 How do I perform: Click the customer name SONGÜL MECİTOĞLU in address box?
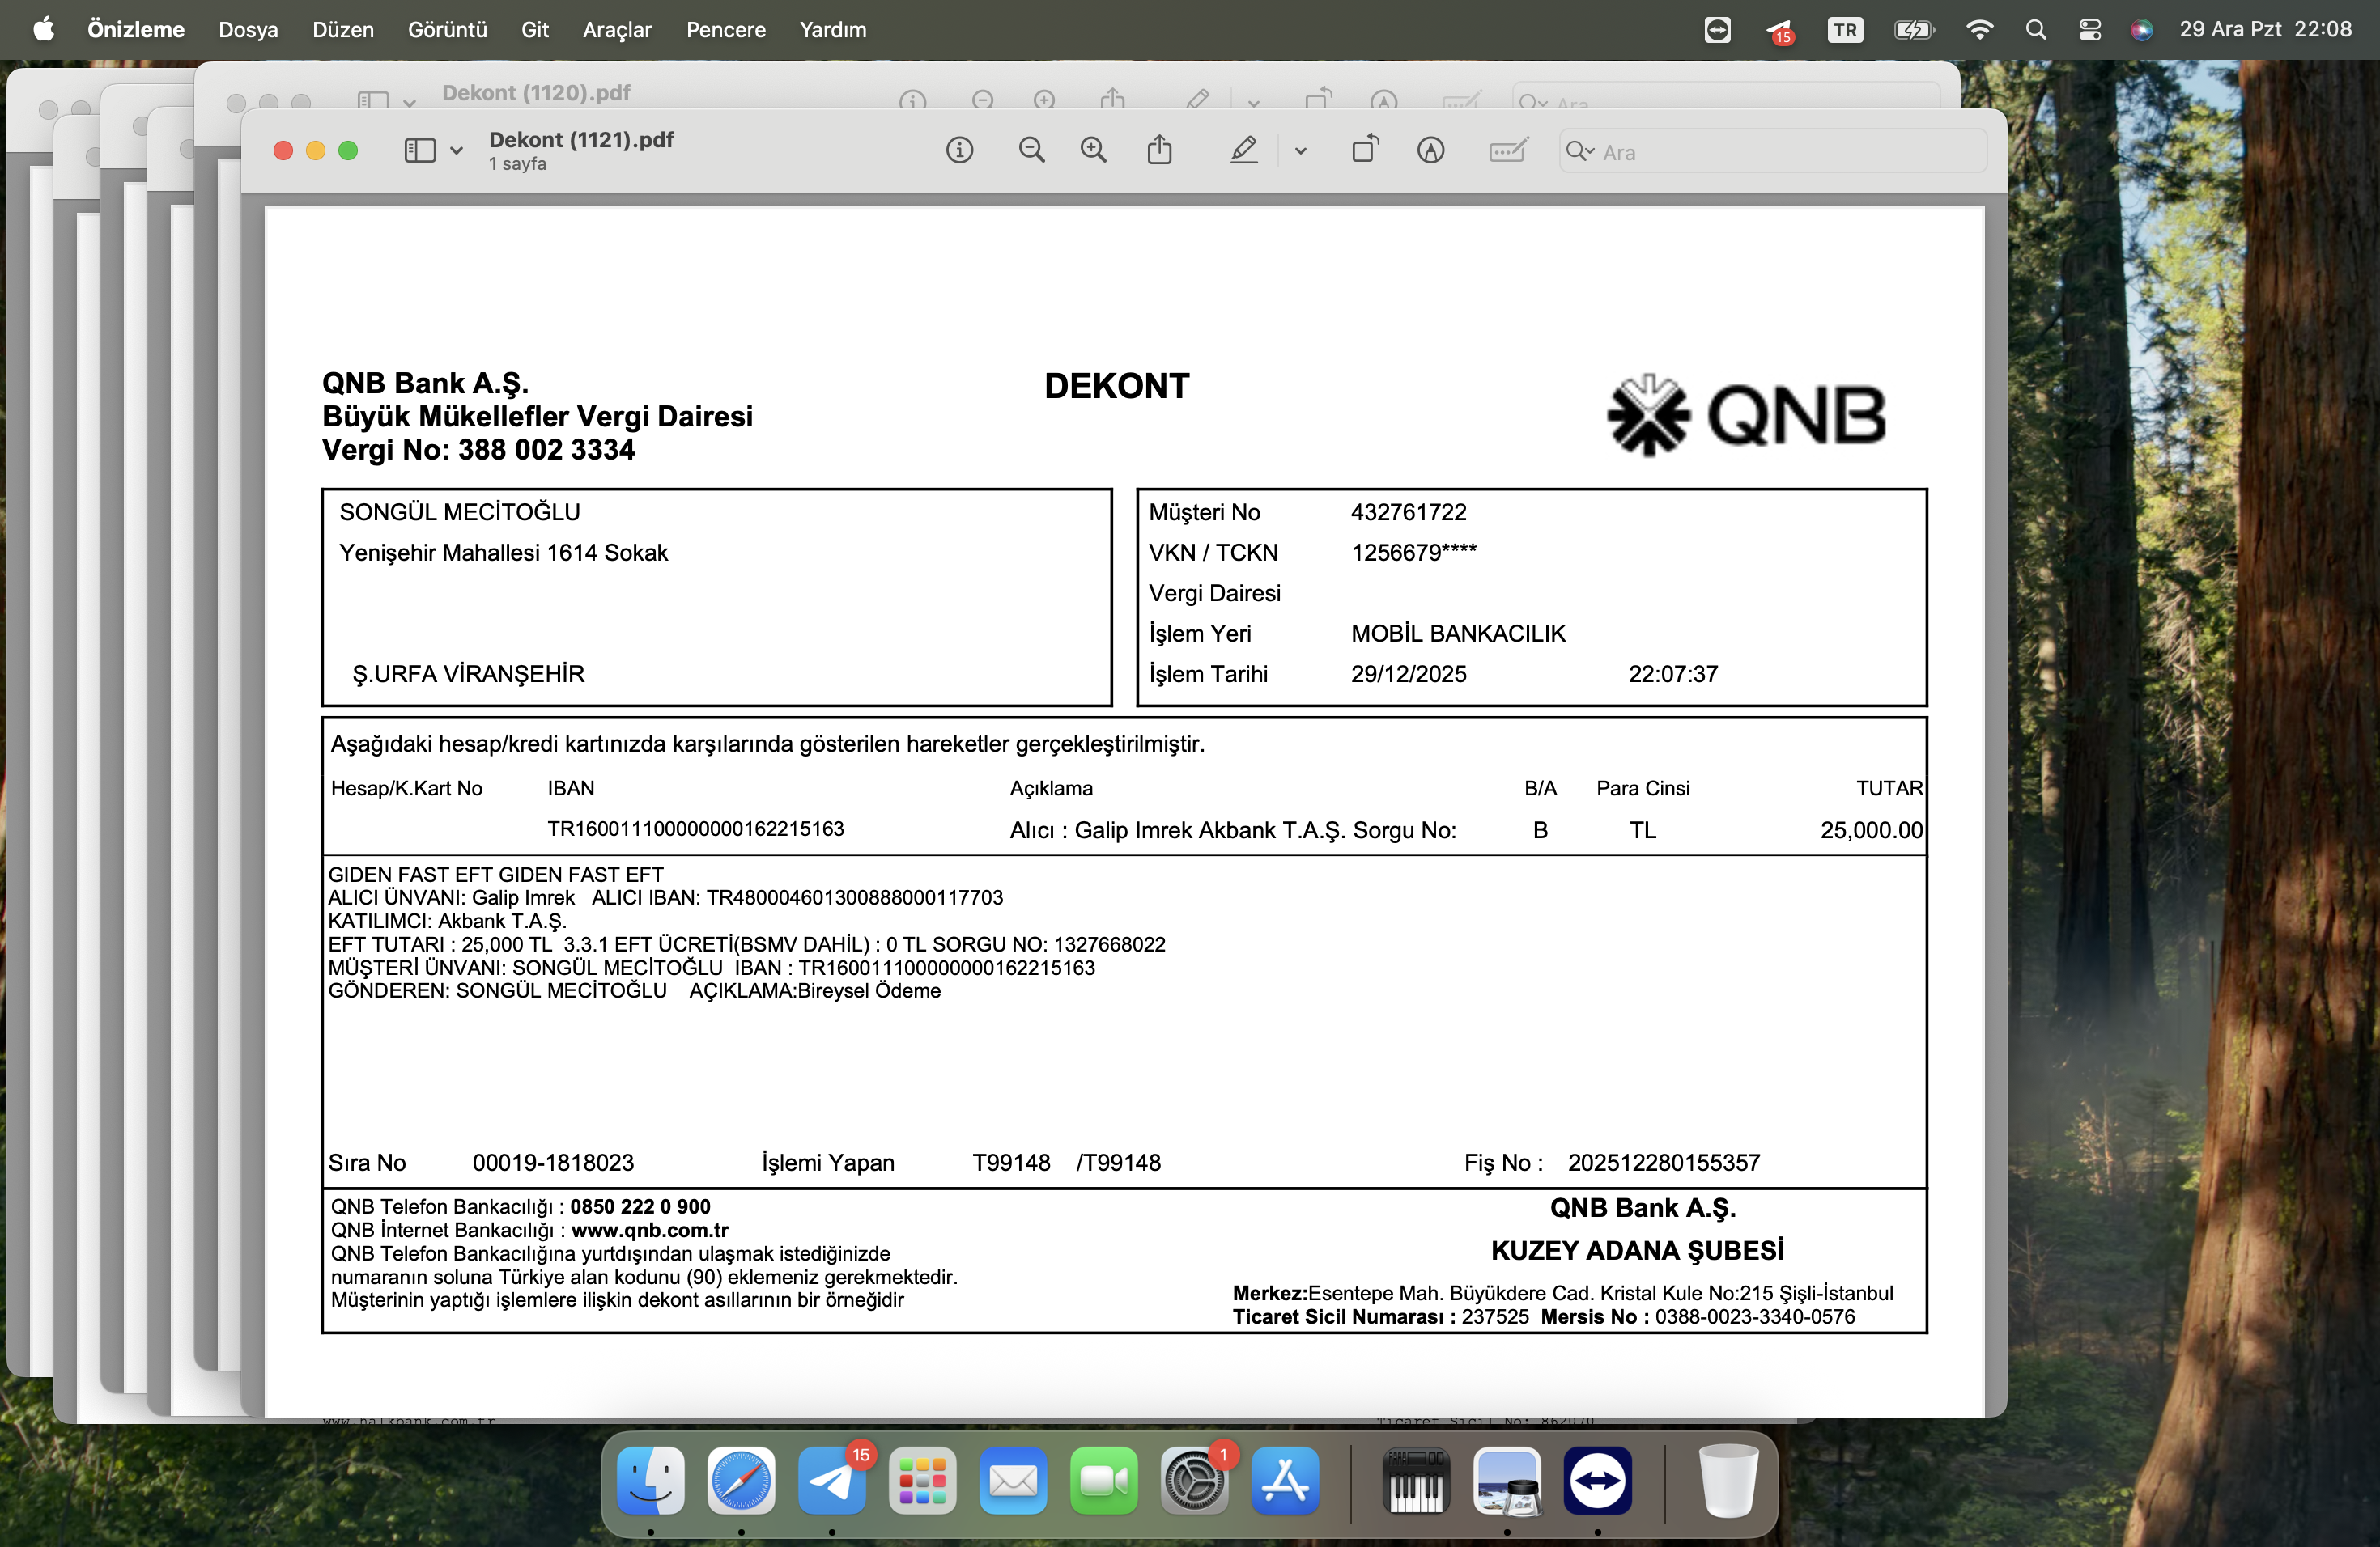pos(460,513)
